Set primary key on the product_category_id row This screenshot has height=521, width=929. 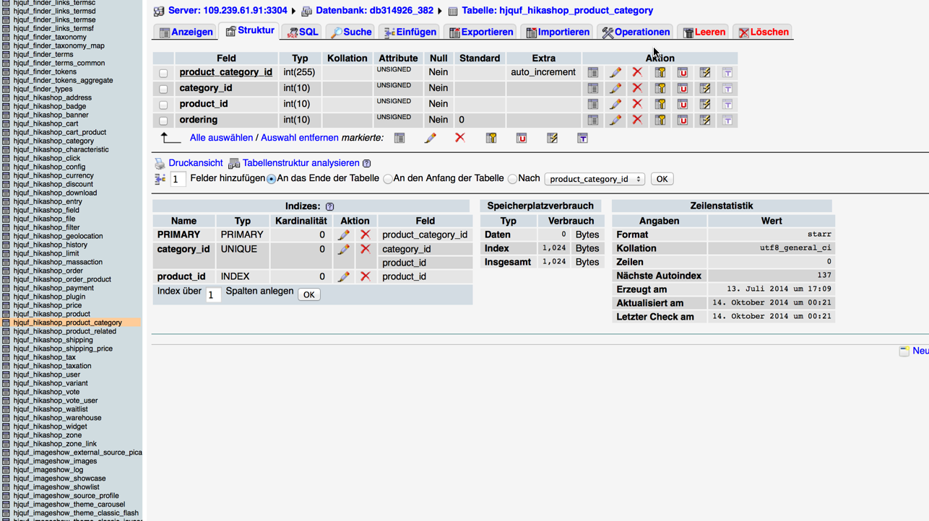point(660,72)
